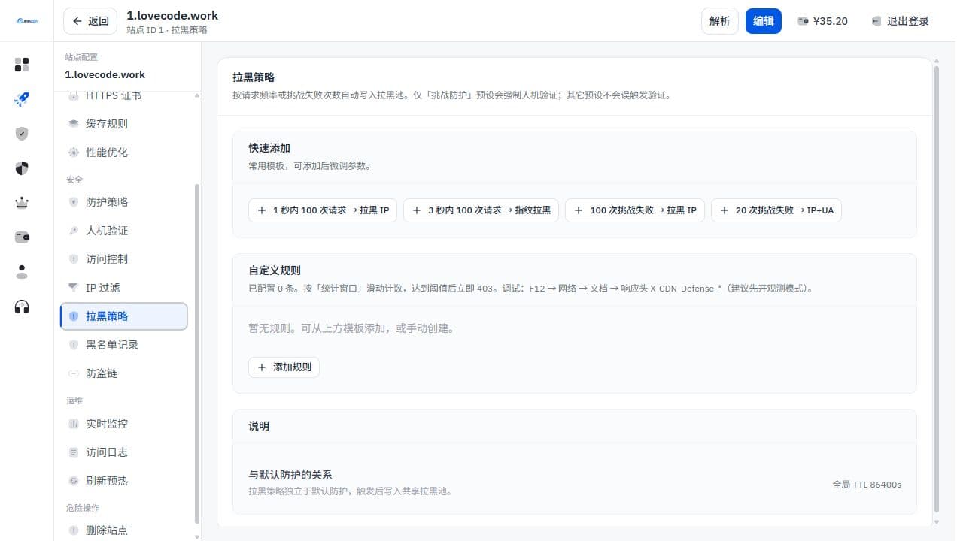Screen dimensions: 963x541
Task: Add template 100 次挑战失败 → 拉黑 IP
Action: 635,210
